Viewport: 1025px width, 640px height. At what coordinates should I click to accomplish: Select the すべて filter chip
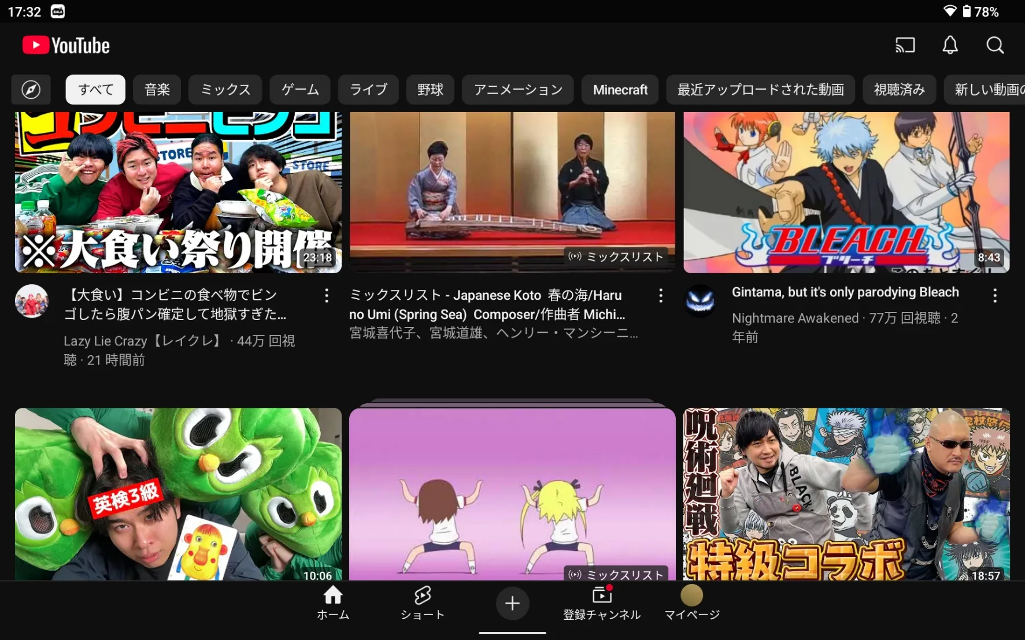click(95, 90)
